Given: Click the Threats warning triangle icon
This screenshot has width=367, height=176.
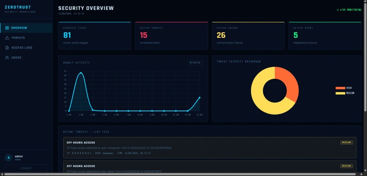Looking at the screenshot, I should click(7, 38).
